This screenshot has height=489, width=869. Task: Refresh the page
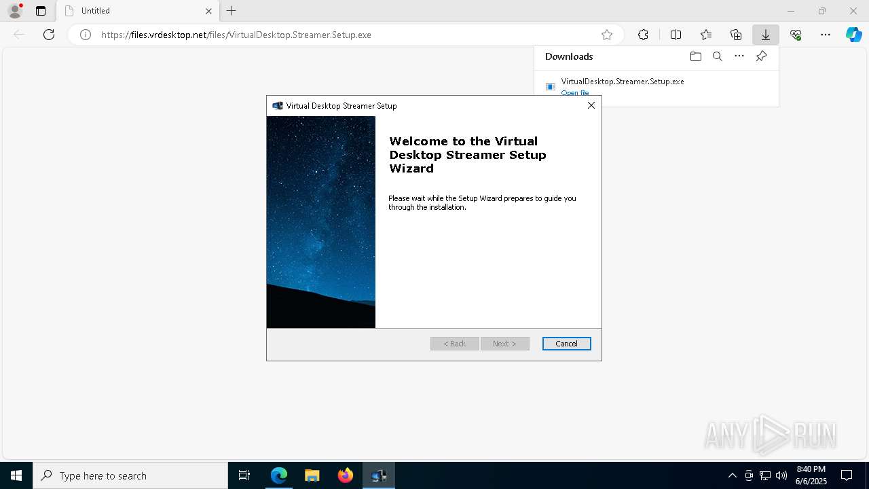click(49, 35)
